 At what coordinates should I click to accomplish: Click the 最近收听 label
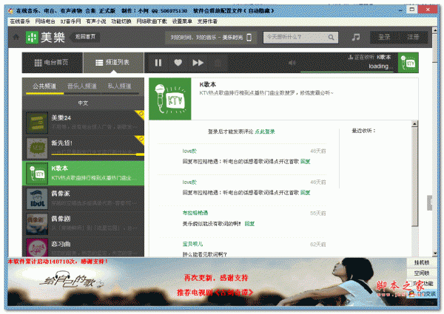point(363,131)
